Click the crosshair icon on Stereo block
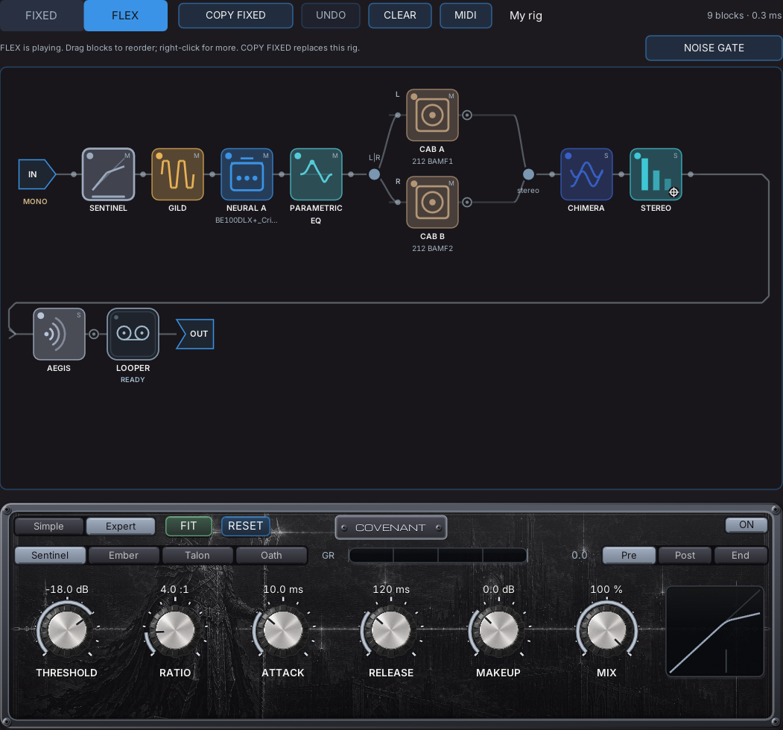The height and width of the screenshot is (730, 783). click(673, 192)
